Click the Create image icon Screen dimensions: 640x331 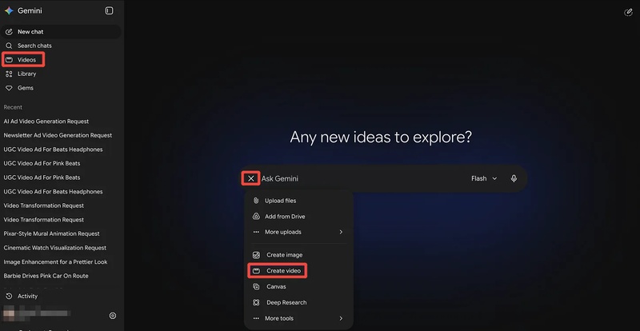256,255
